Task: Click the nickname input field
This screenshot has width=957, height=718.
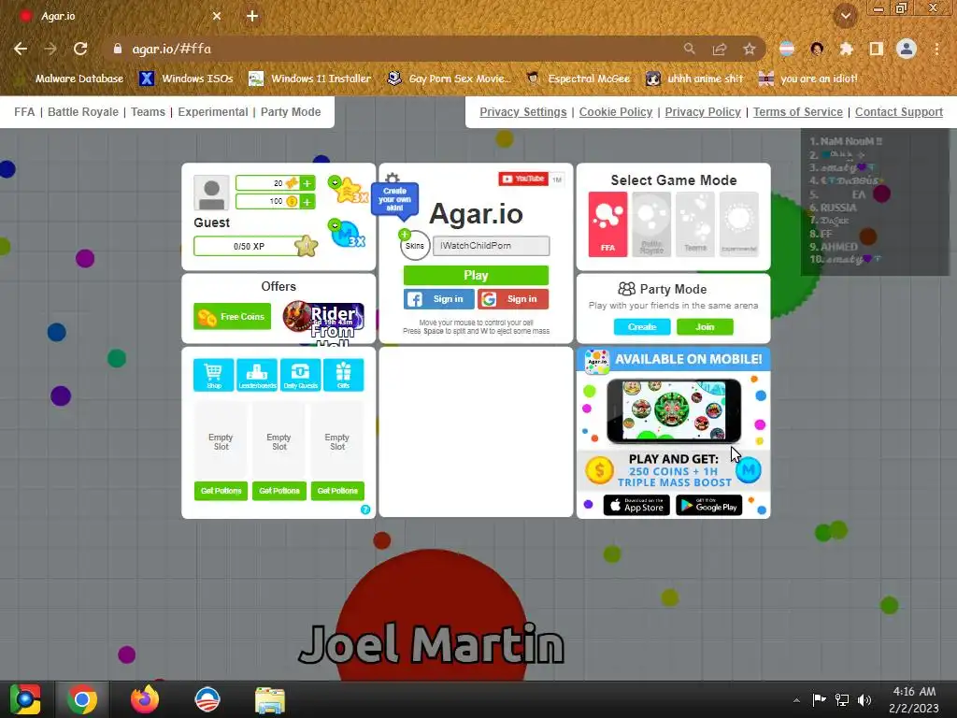Action: pyautogui.click(x=492, y=246)
